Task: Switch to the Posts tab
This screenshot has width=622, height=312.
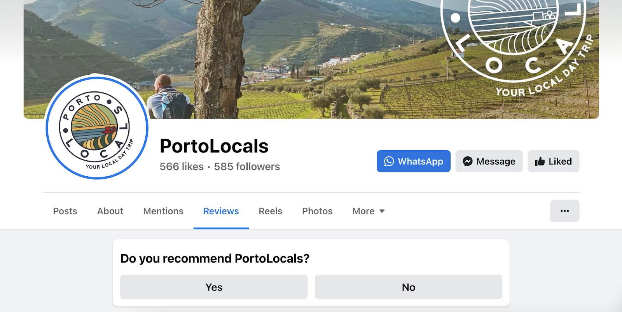Action: [x=65, y=211]
